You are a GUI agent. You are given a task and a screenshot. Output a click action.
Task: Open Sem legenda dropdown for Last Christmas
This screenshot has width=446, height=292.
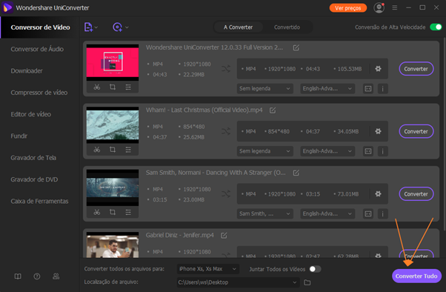tap(264, 151)
